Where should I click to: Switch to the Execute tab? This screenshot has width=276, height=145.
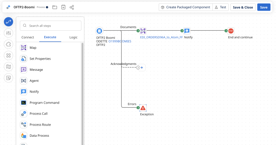(50, 37)
